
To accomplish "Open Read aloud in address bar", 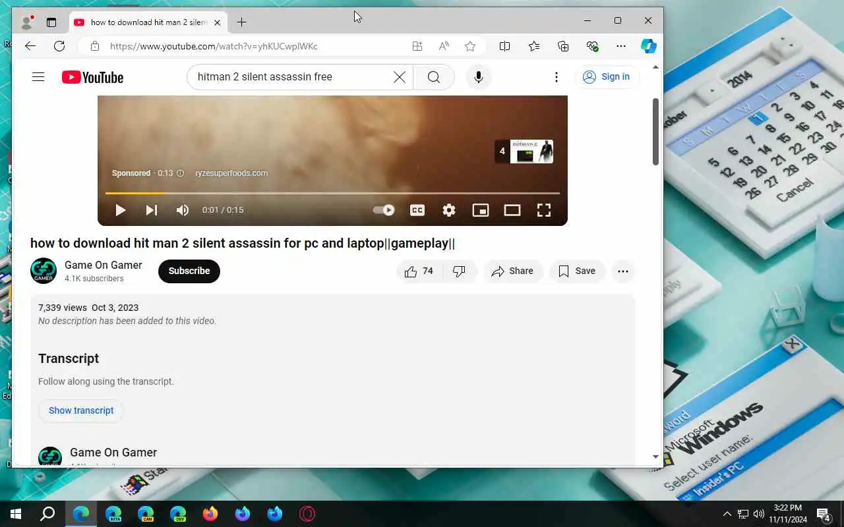I will point(444,46).
